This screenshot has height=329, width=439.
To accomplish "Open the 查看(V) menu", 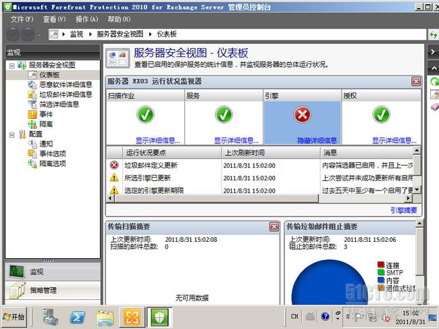I will [54, 19].
